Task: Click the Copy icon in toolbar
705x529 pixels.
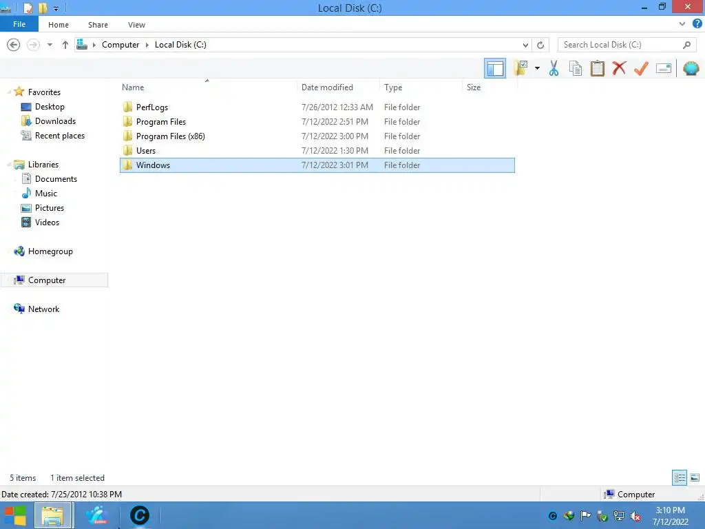Action: coord(575,68)
